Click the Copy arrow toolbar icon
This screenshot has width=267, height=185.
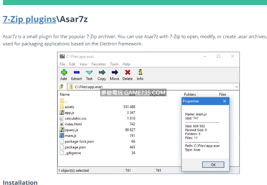[102, 72]
